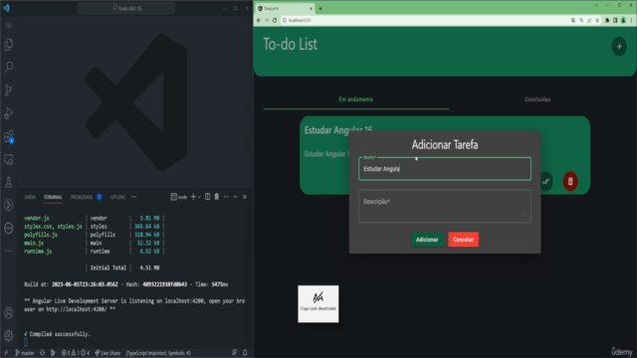Switch to the GITLENS panel tab

click(x=117, y=197)
